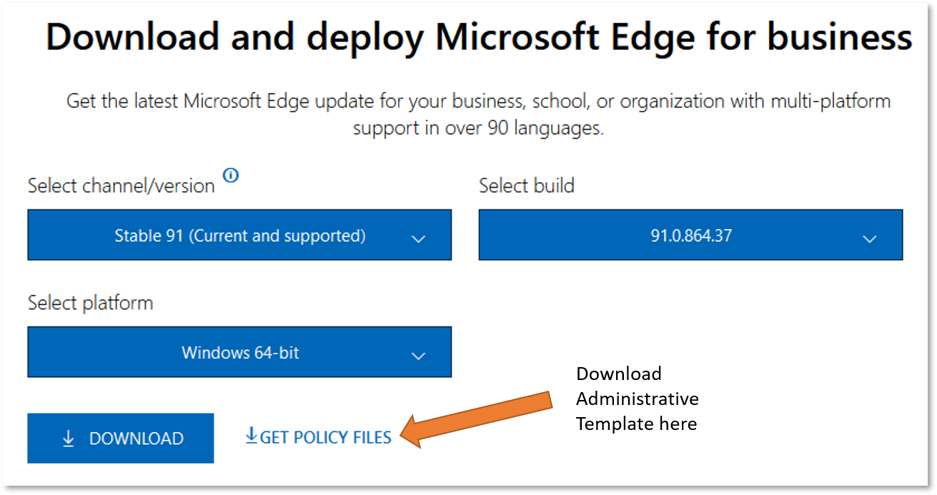Click the DOWNLOAD button
Screen dimensions: 937x495
120,438
